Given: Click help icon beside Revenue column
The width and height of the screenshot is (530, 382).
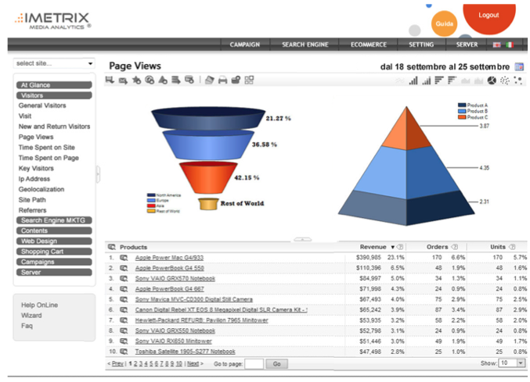Looking at the screenshot, I should pos(400,247).
